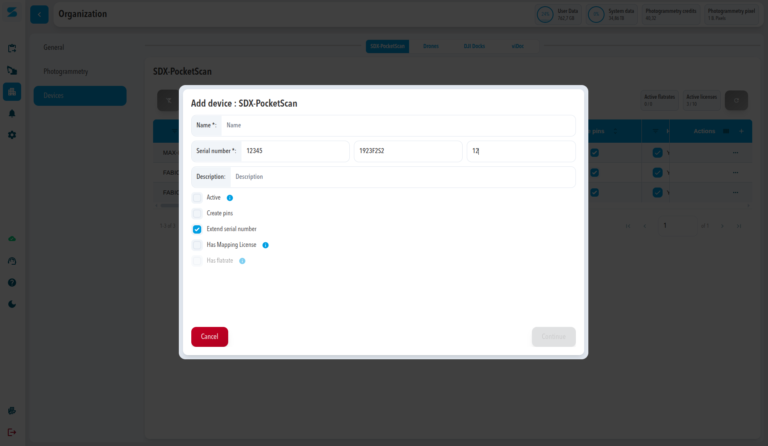This screenshot has height=446, width=768.
Task: Click the info icon next to Has flatrate
Action: [x=242, y=261]
